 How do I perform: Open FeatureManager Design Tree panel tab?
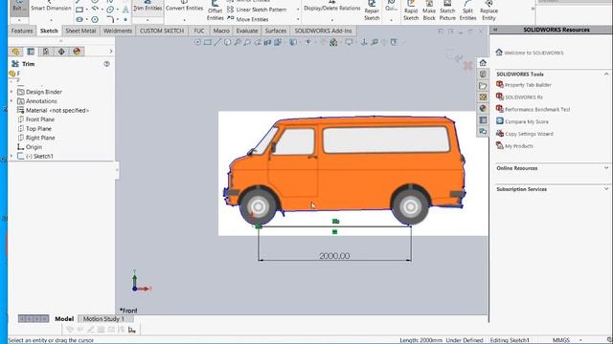(15, 52)
